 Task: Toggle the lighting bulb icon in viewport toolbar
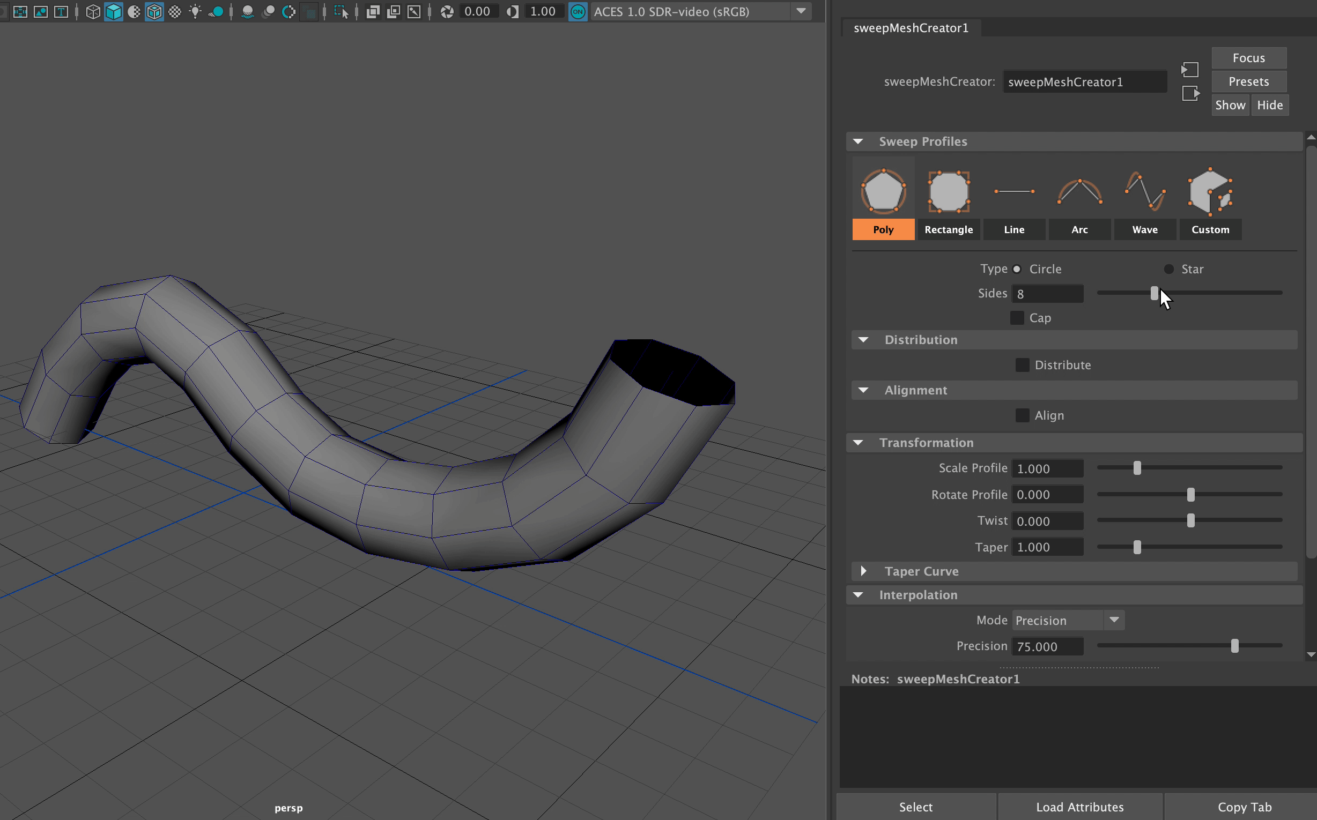coord(195,11)
